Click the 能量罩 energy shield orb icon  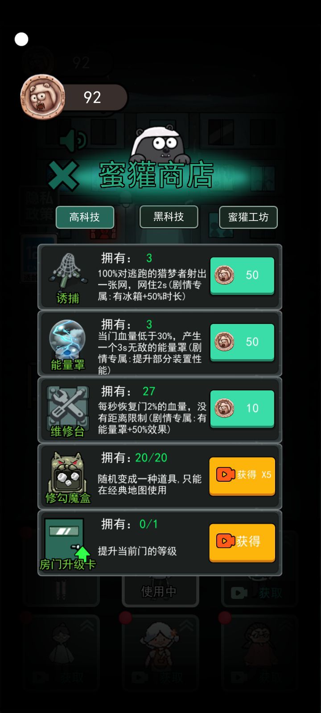click(67, 338)
